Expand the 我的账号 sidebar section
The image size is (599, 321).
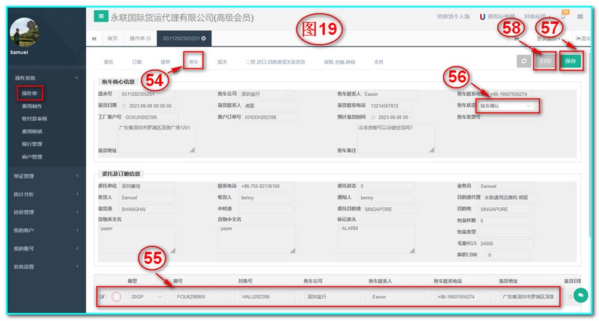pyautogui.click(x=47, y=249)
